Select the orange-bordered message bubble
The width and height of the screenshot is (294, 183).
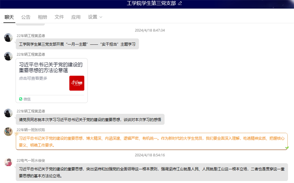pos(152,141)
